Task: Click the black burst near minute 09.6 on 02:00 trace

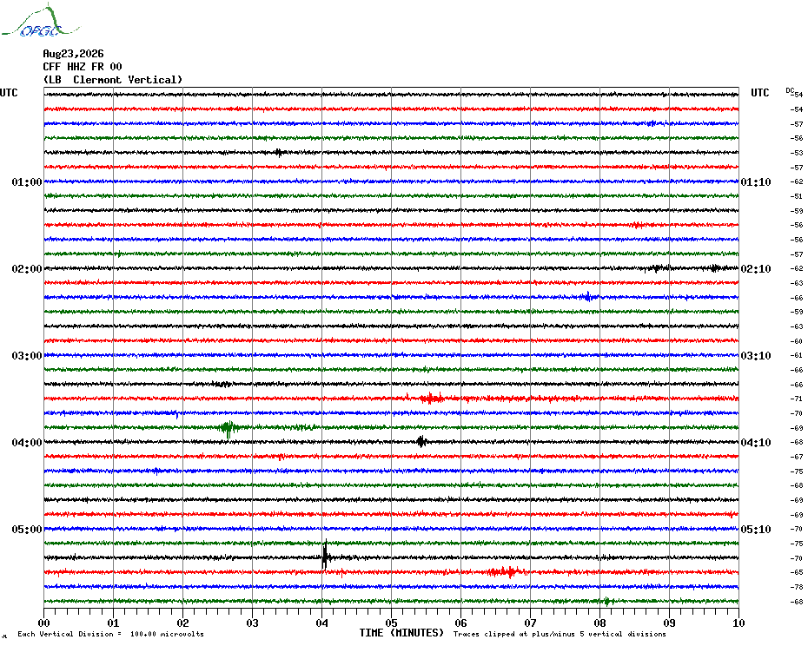Action: (x=715, y=268)
